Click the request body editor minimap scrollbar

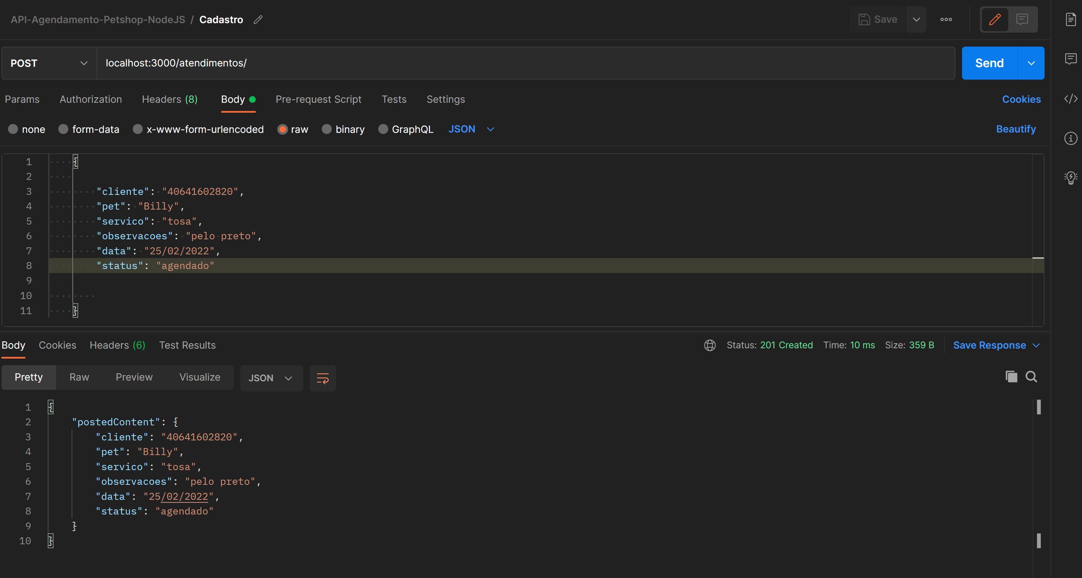(x=1038, y=239)
